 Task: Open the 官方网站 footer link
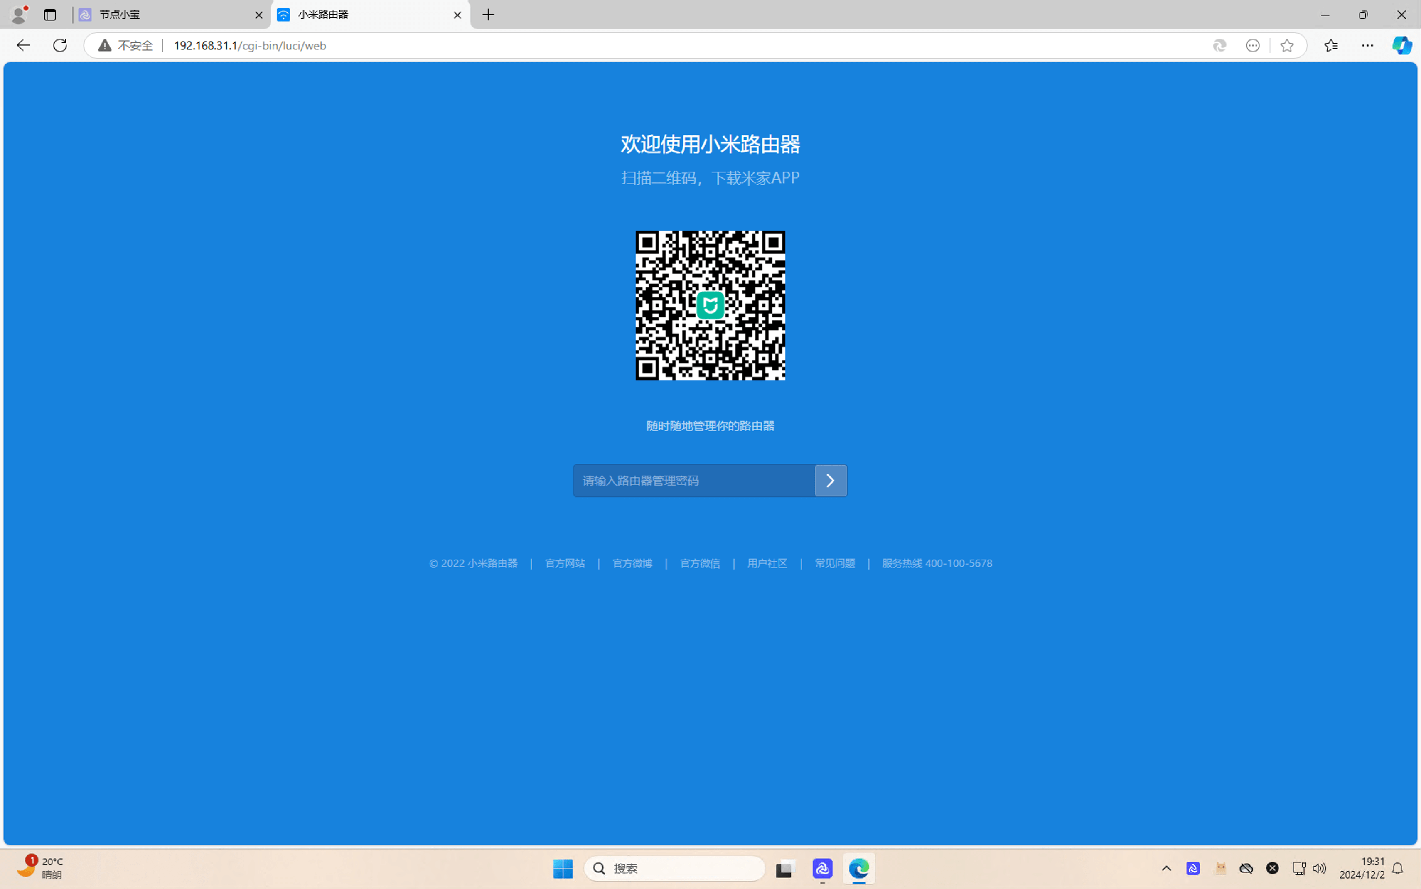[x=564, y=562]
